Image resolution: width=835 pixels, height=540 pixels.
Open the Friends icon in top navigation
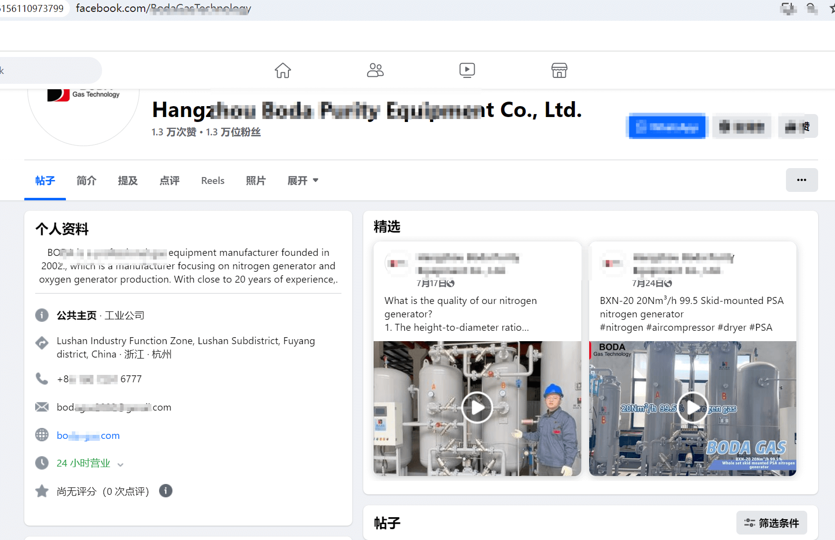[375, 70]
